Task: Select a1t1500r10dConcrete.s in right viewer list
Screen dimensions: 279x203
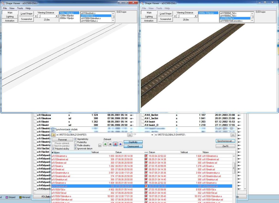Action: [235, 21]
